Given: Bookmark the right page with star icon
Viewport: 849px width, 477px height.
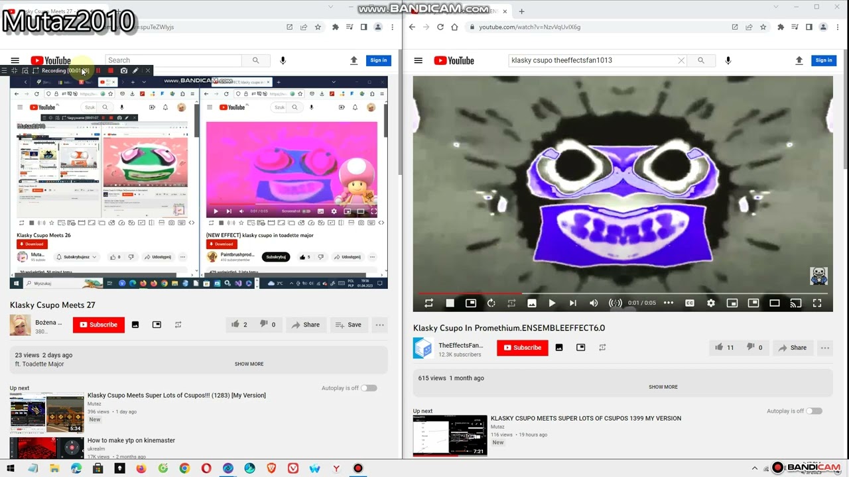Looking at the screenshot, I should (763, 27).
